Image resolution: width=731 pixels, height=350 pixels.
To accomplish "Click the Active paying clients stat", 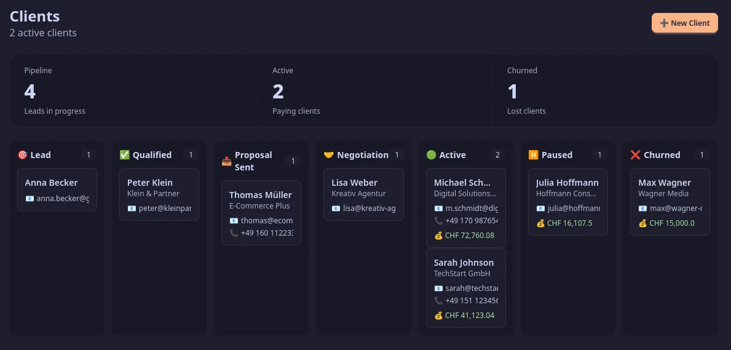I will (374, 91).
